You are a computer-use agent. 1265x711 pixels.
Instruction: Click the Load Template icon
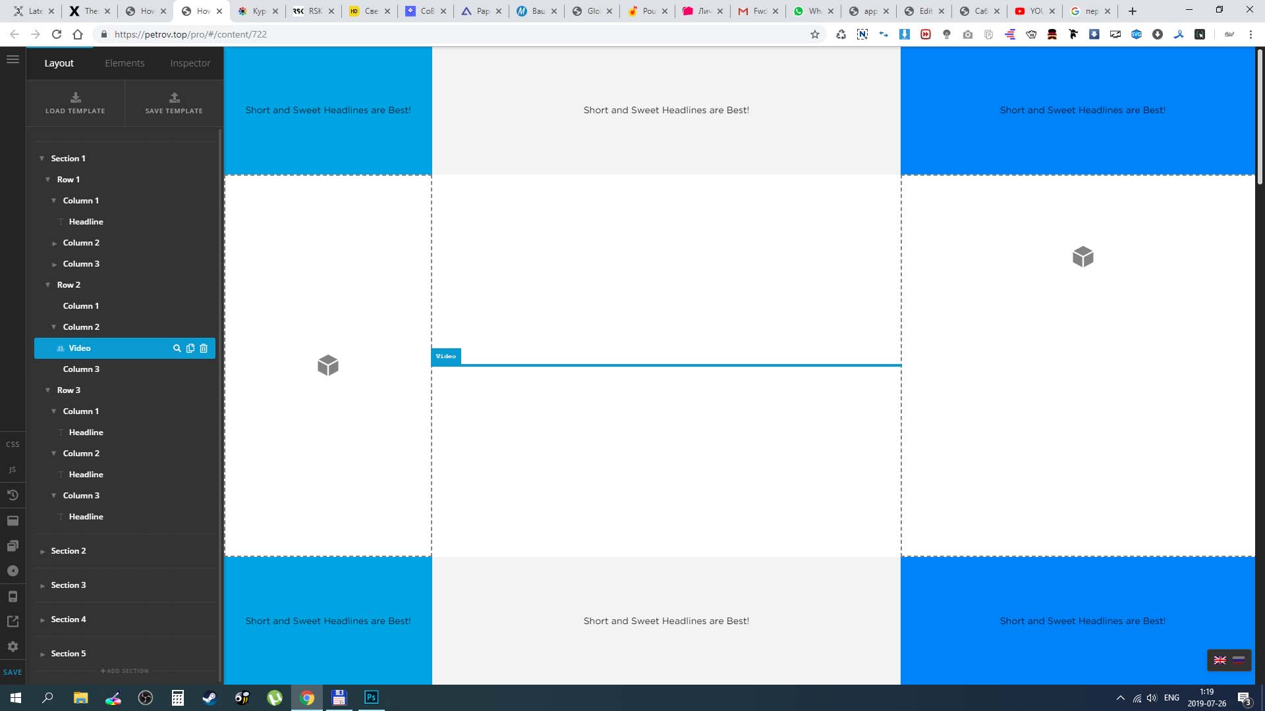[75, 97]
